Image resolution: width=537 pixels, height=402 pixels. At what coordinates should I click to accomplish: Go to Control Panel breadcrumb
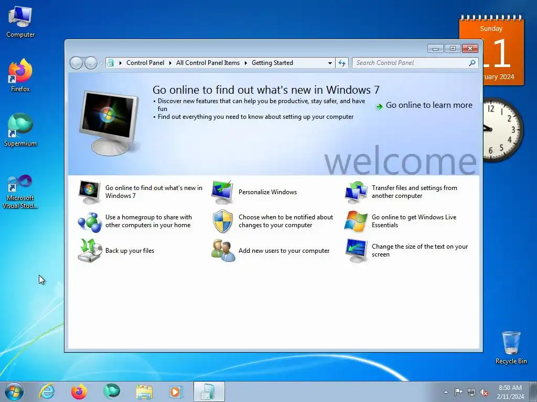click(x=145, y=63)
